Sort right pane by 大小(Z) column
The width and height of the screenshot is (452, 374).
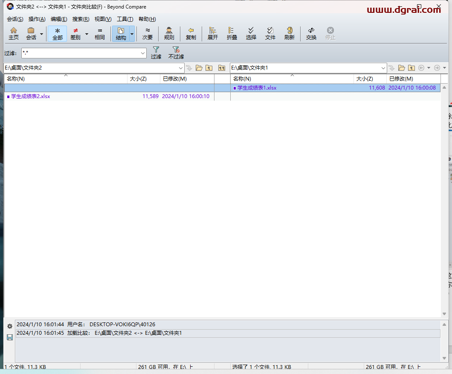370,79
